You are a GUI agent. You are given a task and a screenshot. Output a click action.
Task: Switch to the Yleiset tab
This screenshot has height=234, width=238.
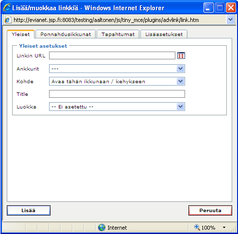coord(20,34)
